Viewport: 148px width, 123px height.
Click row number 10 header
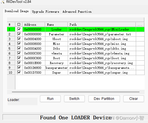[x=11, y=73]
